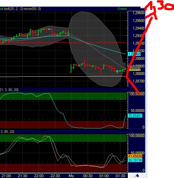The height and width of the screenshot is (178, 174).
Task: Click the cyan 1,29060 moving average value tag
Action: point(134,54)
